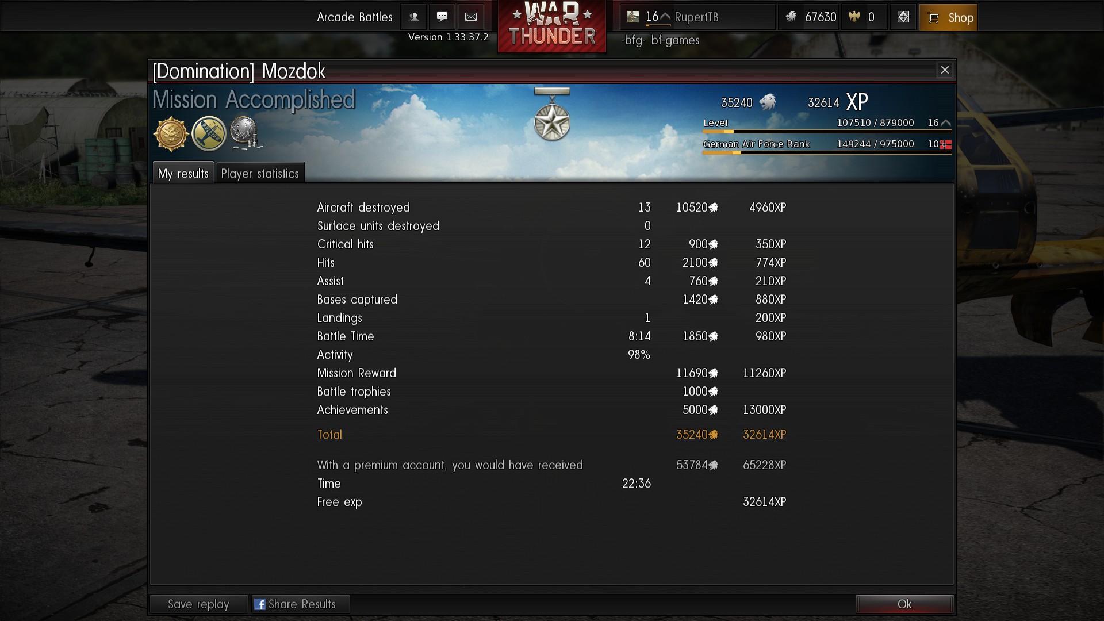Image resolution: width=1104 pixels, height=621 pixels.
Task: Click the War Thunder logo
Action: tap(552, 26)
